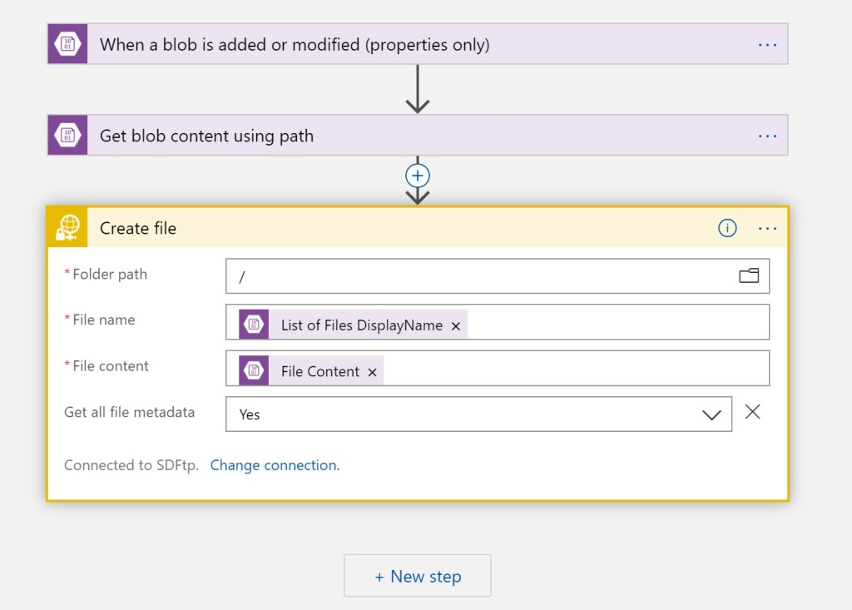Click the folder picker icon in Folder path
This screenshot has width=852, height=610.
(x=749, y=275)
